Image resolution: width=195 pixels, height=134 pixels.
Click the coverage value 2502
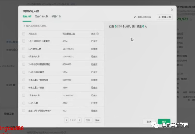65,103
